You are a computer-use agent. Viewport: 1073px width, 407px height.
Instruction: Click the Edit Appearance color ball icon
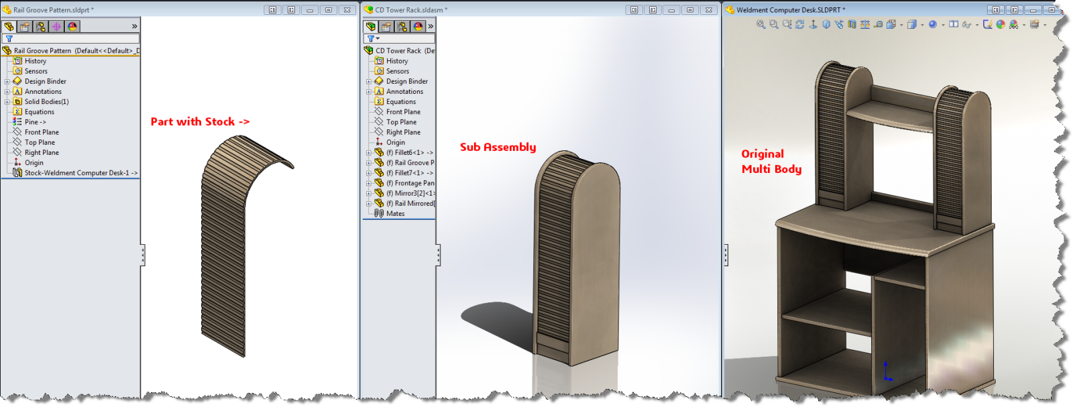(1001, 24)
